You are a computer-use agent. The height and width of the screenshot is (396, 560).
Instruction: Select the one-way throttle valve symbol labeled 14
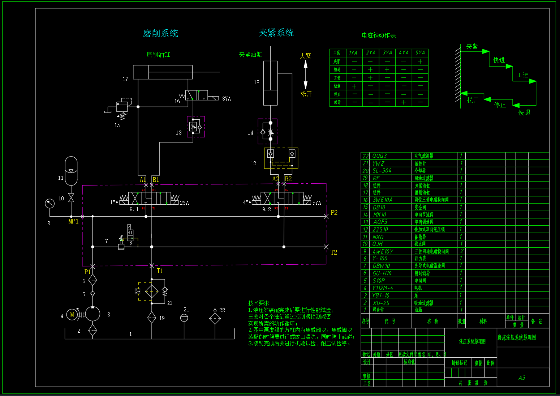point(268,132)
